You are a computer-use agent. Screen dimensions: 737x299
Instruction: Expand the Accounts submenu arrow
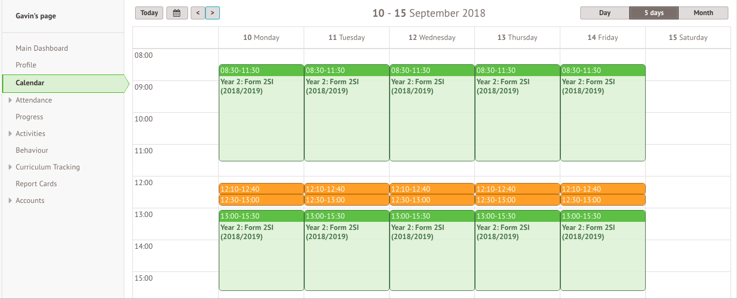click(10, 200)
